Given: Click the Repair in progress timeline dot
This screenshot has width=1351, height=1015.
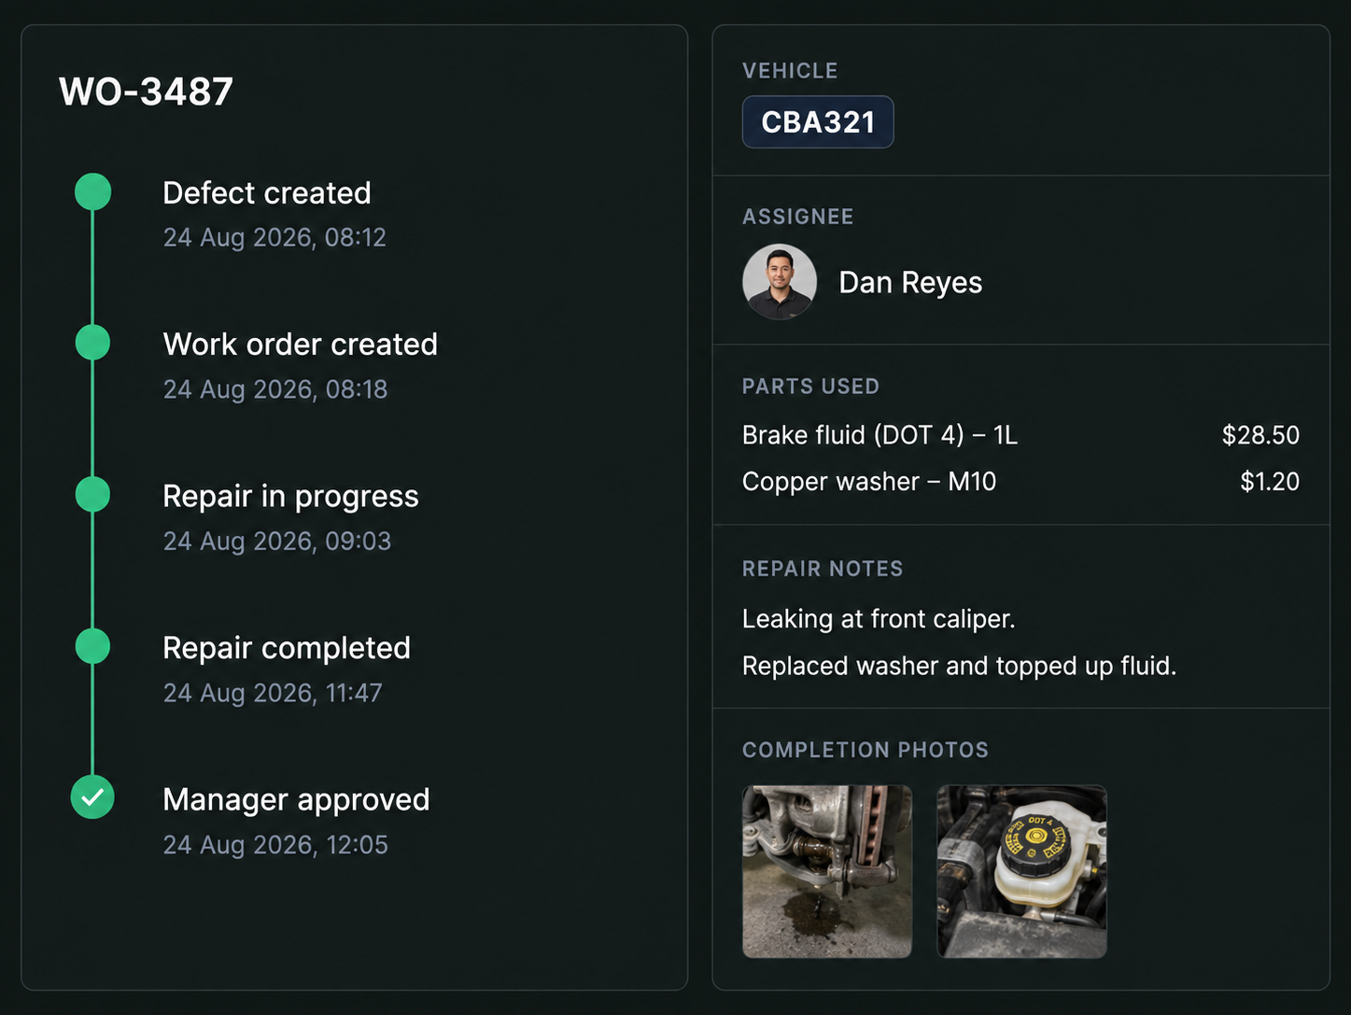Looking at the screenshot, I should (x=92, y=494).
